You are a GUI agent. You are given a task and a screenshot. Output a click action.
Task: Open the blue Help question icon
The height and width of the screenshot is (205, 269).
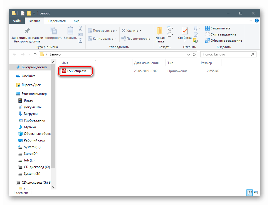(257, 21)
